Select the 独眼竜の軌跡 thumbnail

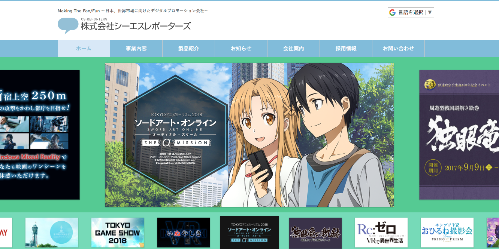click(315, 233)
